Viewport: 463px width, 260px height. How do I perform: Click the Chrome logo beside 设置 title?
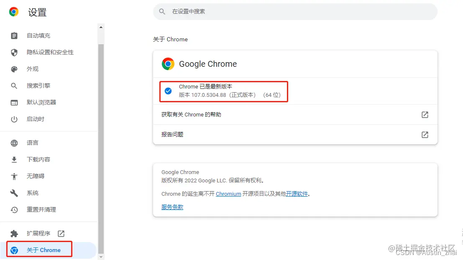(13, 12)
